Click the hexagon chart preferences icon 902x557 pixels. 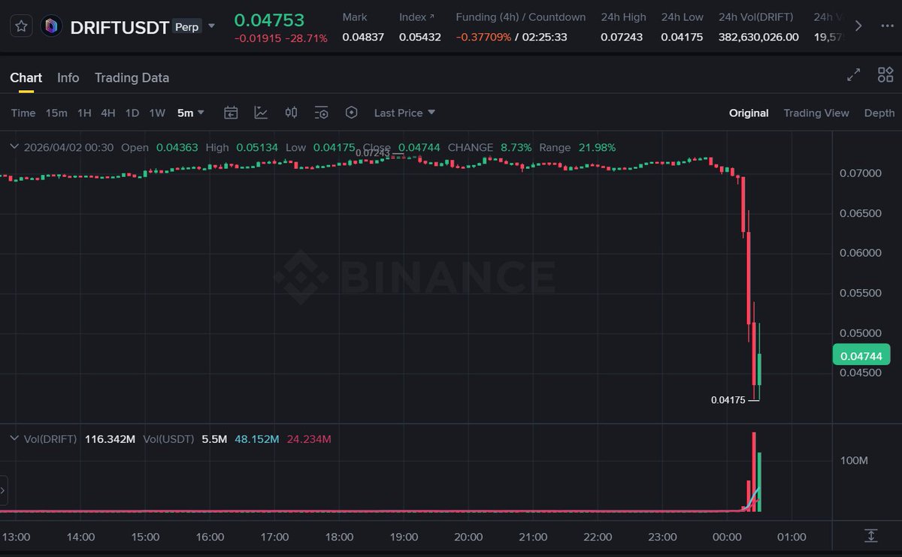[x=351, y=113]
